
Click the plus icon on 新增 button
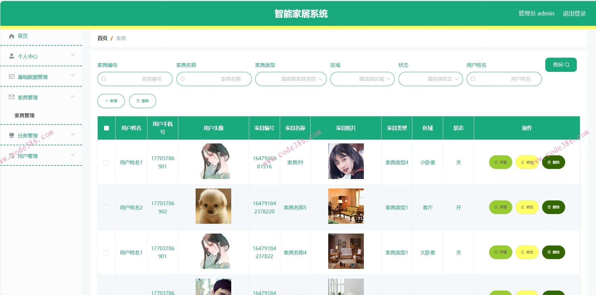[106, 101]
